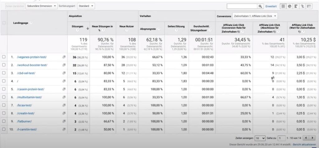Viewport: 319px width, 148px height.
Task: Select the comparison view icon
Action: (302, 6)
